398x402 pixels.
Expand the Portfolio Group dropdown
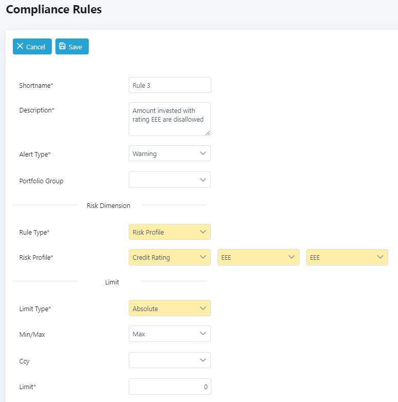(169, 180)
